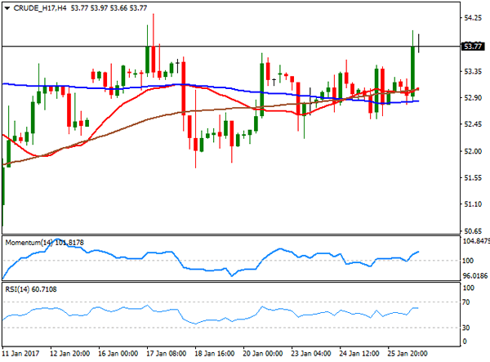
Task: Click the 52.45 price axis value
Action: point(473,124)
